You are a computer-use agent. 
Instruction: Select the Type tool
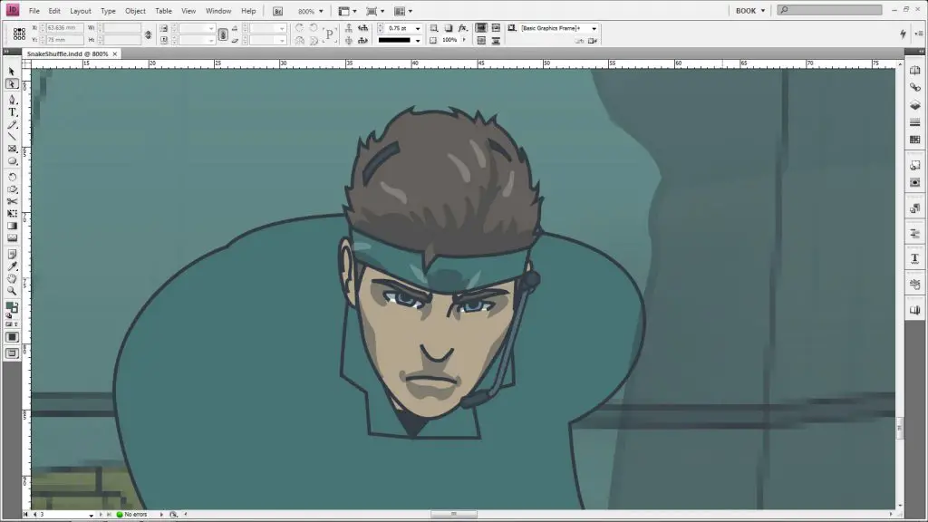coord(12,112)
